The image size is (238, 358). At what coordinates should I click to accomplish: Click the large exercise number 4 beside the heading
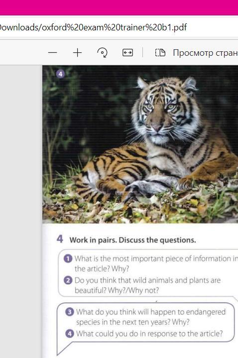pyautogui.click(x=60, y=239)
